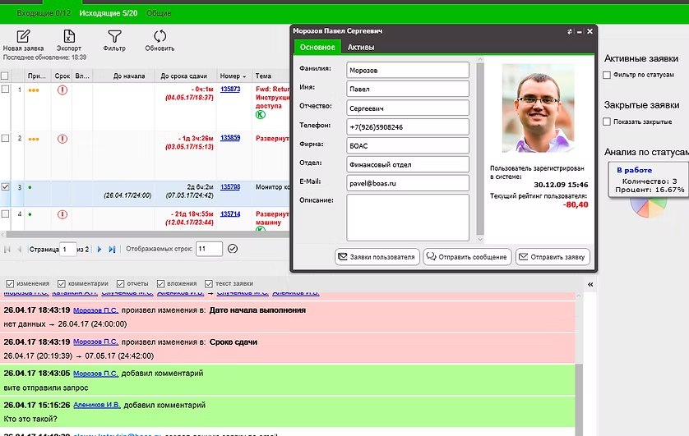Screen dimensions: 689x436
Task: Click the Телефон input field
Action: coord(407,127)
